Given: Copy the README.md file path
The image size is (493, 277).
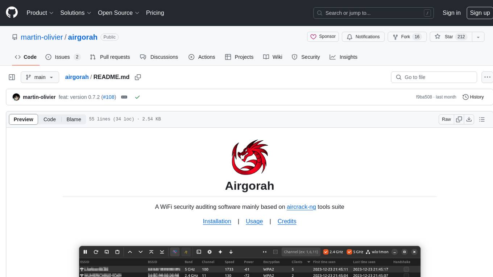Looking at the screenshot, I should [138, 77].
